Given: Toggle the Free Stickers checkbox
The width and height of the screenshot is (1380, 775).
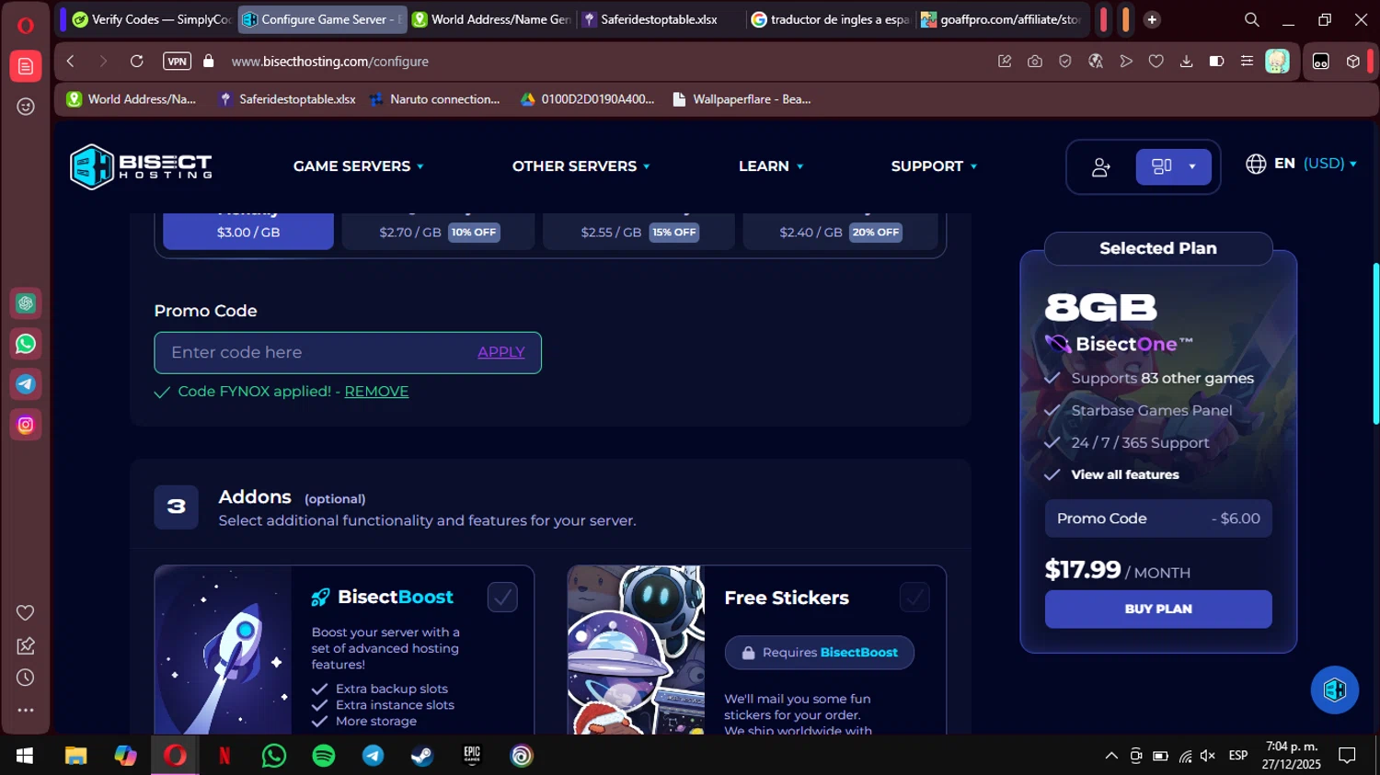Looking at the screenshot, I should [914, 598].
